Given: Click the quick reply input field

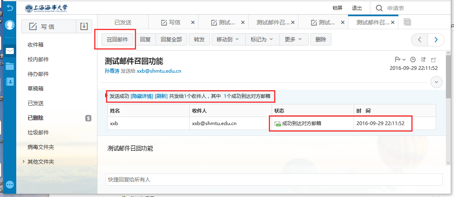Looking at the screenshot, I should pyautogui.click(x=274, y=179).
